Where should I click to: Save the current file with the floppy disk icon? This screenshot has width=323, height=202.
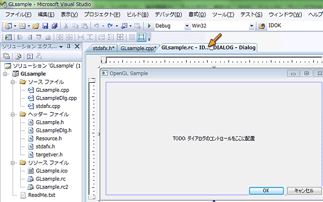(45, 26)
